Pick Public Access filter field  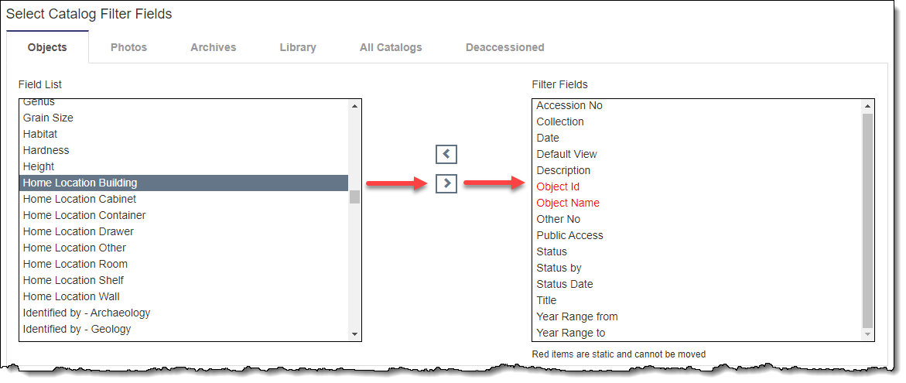coord(569,235)
